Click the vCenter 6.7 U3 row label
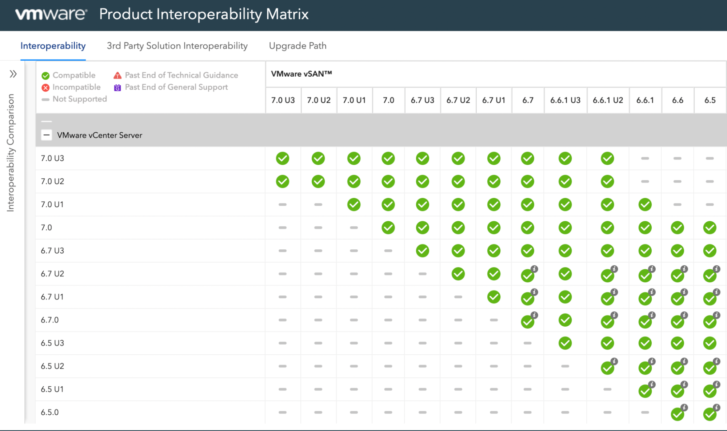 [52, 251]
